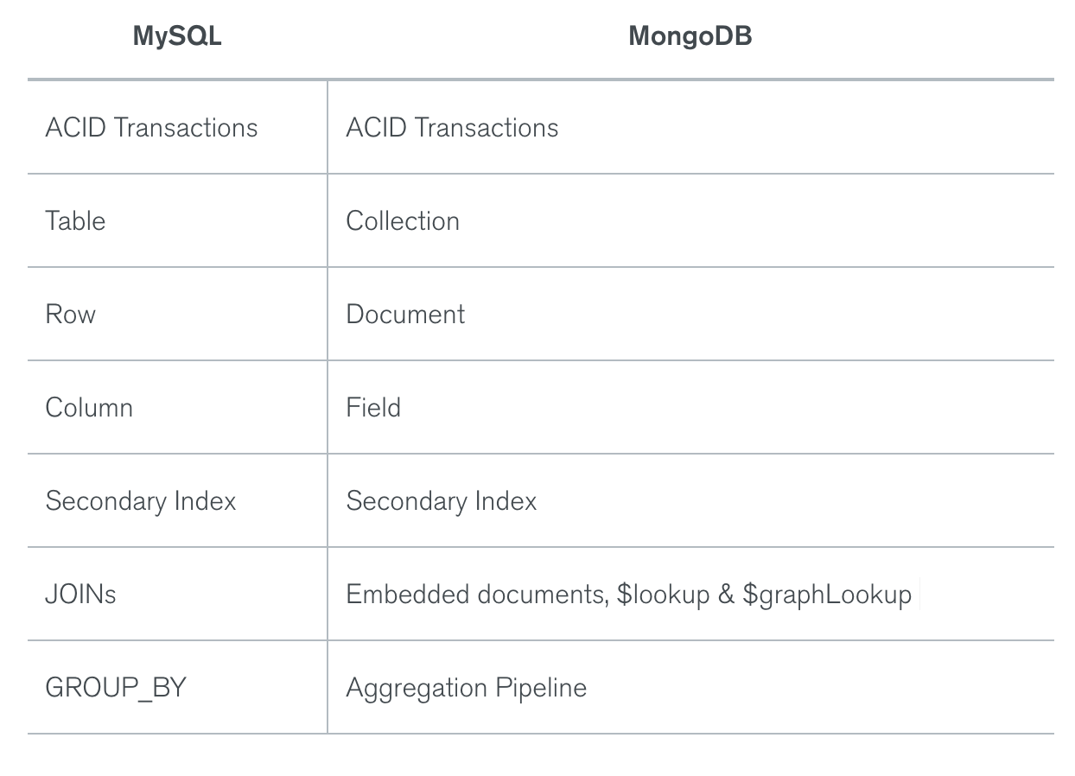Viewport: 1075px width, 776px height.
Task: Click the word Pipeline
Action: pyautogui.click(x=541, y=689)
